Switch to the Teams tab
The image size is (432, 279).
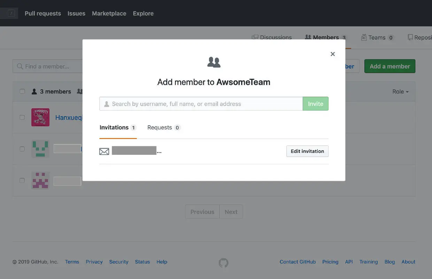377,37
